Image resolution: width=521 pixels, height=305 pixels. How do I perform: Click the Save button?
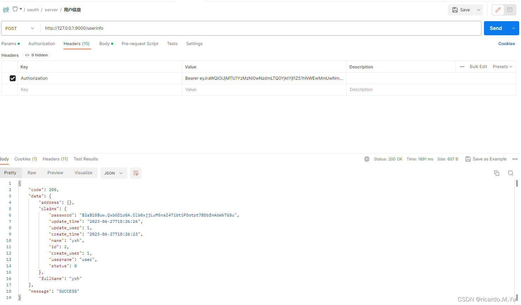pyautogui.click(x=461, y=10)
